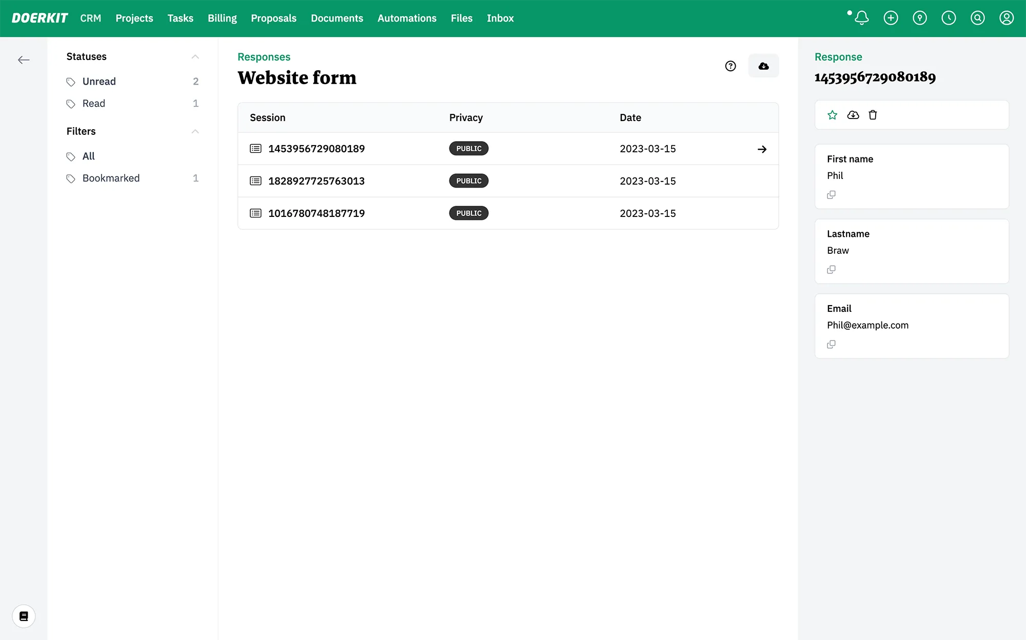Click the cloud export button beside title

coord(763,66)
